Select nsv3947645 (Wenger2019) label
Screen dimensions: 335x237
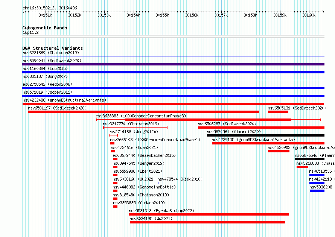click(139, 163)
